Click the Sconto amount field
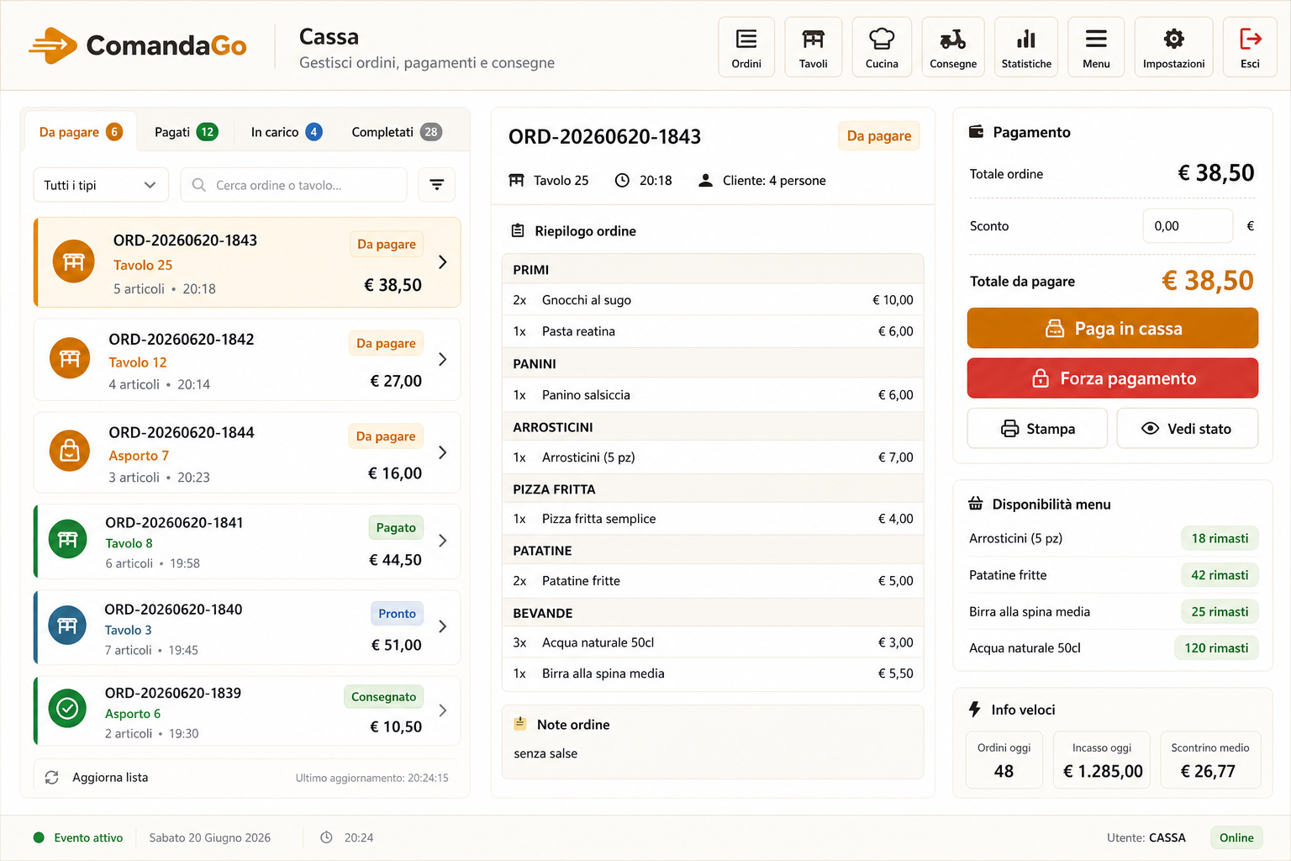 pyautogui.click(x=1188, y=226)
